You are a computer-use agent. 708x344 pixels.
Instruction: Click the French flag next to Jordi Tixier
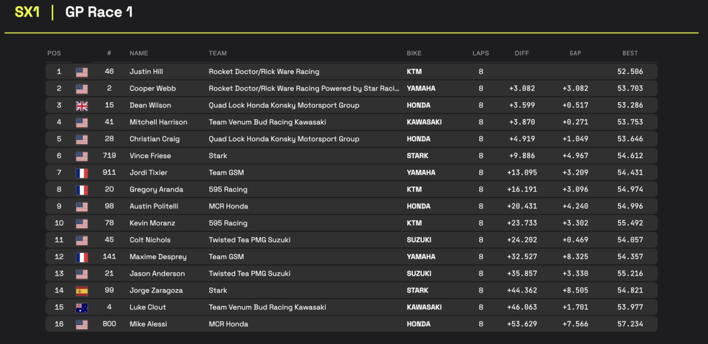[81, 173]
